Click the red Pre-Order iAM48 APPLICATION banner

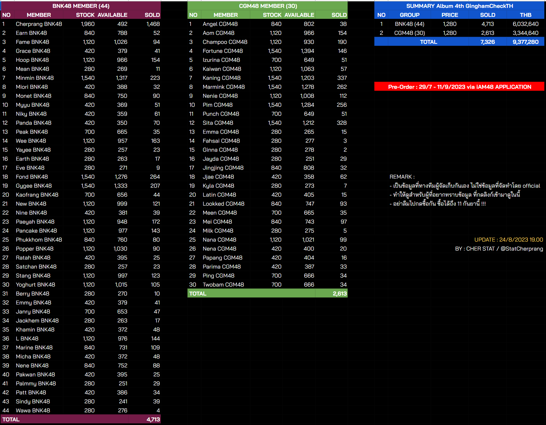coord(459,87)
